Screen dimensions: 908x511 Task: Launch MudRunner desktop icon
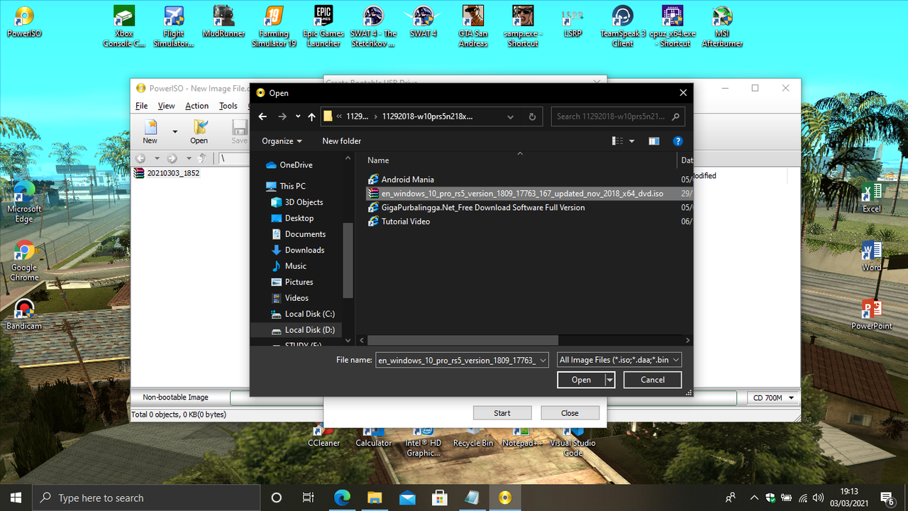tap(223, 22)
